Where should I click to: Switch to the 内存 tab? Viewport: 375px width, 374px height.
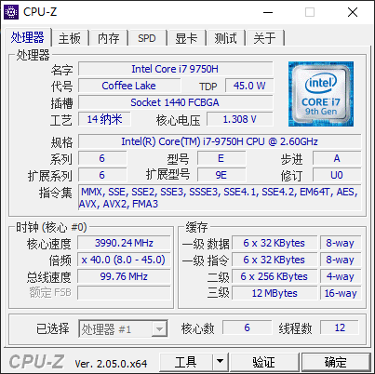pos(109,38)
